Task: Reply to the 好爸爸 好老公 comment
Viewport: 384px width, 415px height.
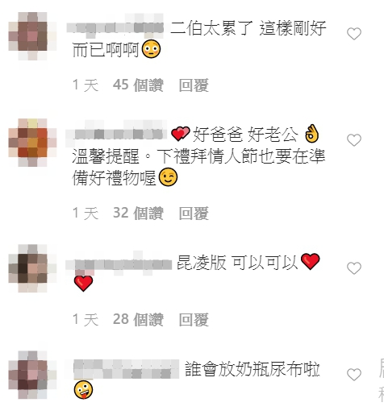Action: pyautogui.click(x=194, y=214)
